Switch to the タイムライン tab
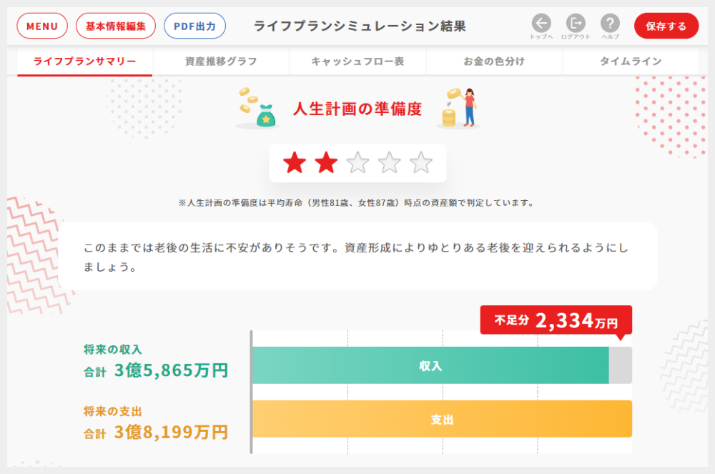 pos(631,61)
